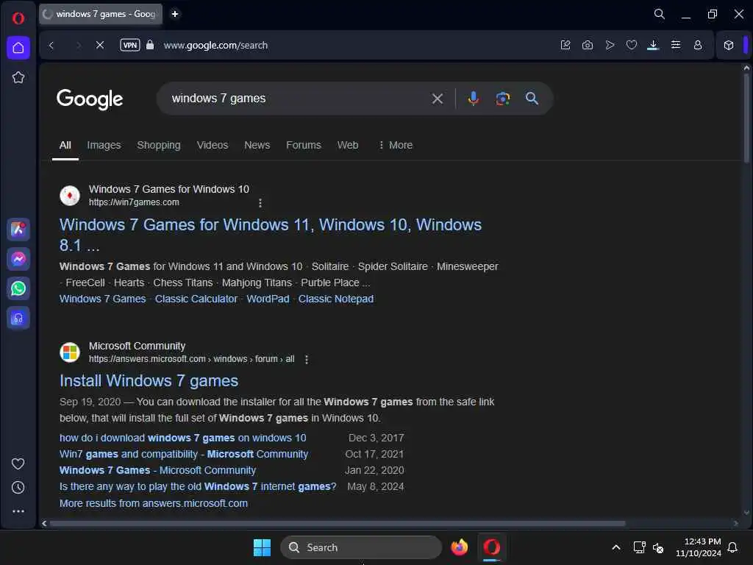This screenshot has height=565, width=753.
Task: Open Is there any way to play link
Action: [x=198, y=487]
